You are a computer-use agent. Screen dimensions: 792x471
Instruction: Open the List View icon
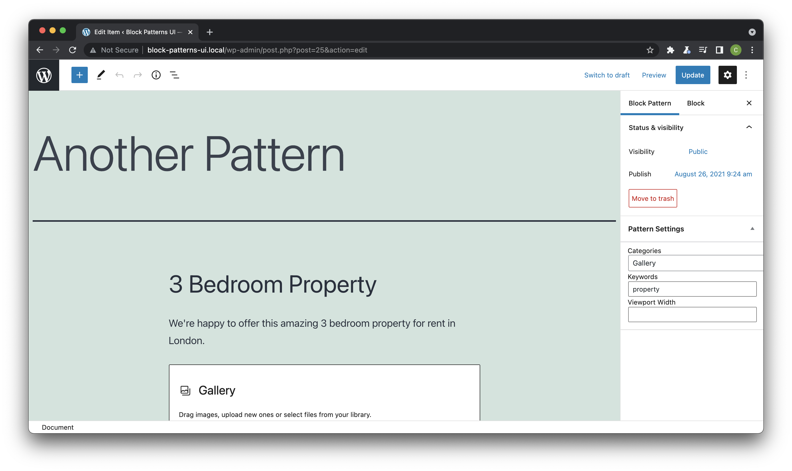pyautogui.click(x=175, y=75)
